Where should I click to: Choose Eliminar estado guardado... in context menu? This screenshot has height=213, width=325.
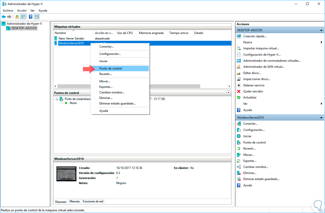(x=120, y=103)
